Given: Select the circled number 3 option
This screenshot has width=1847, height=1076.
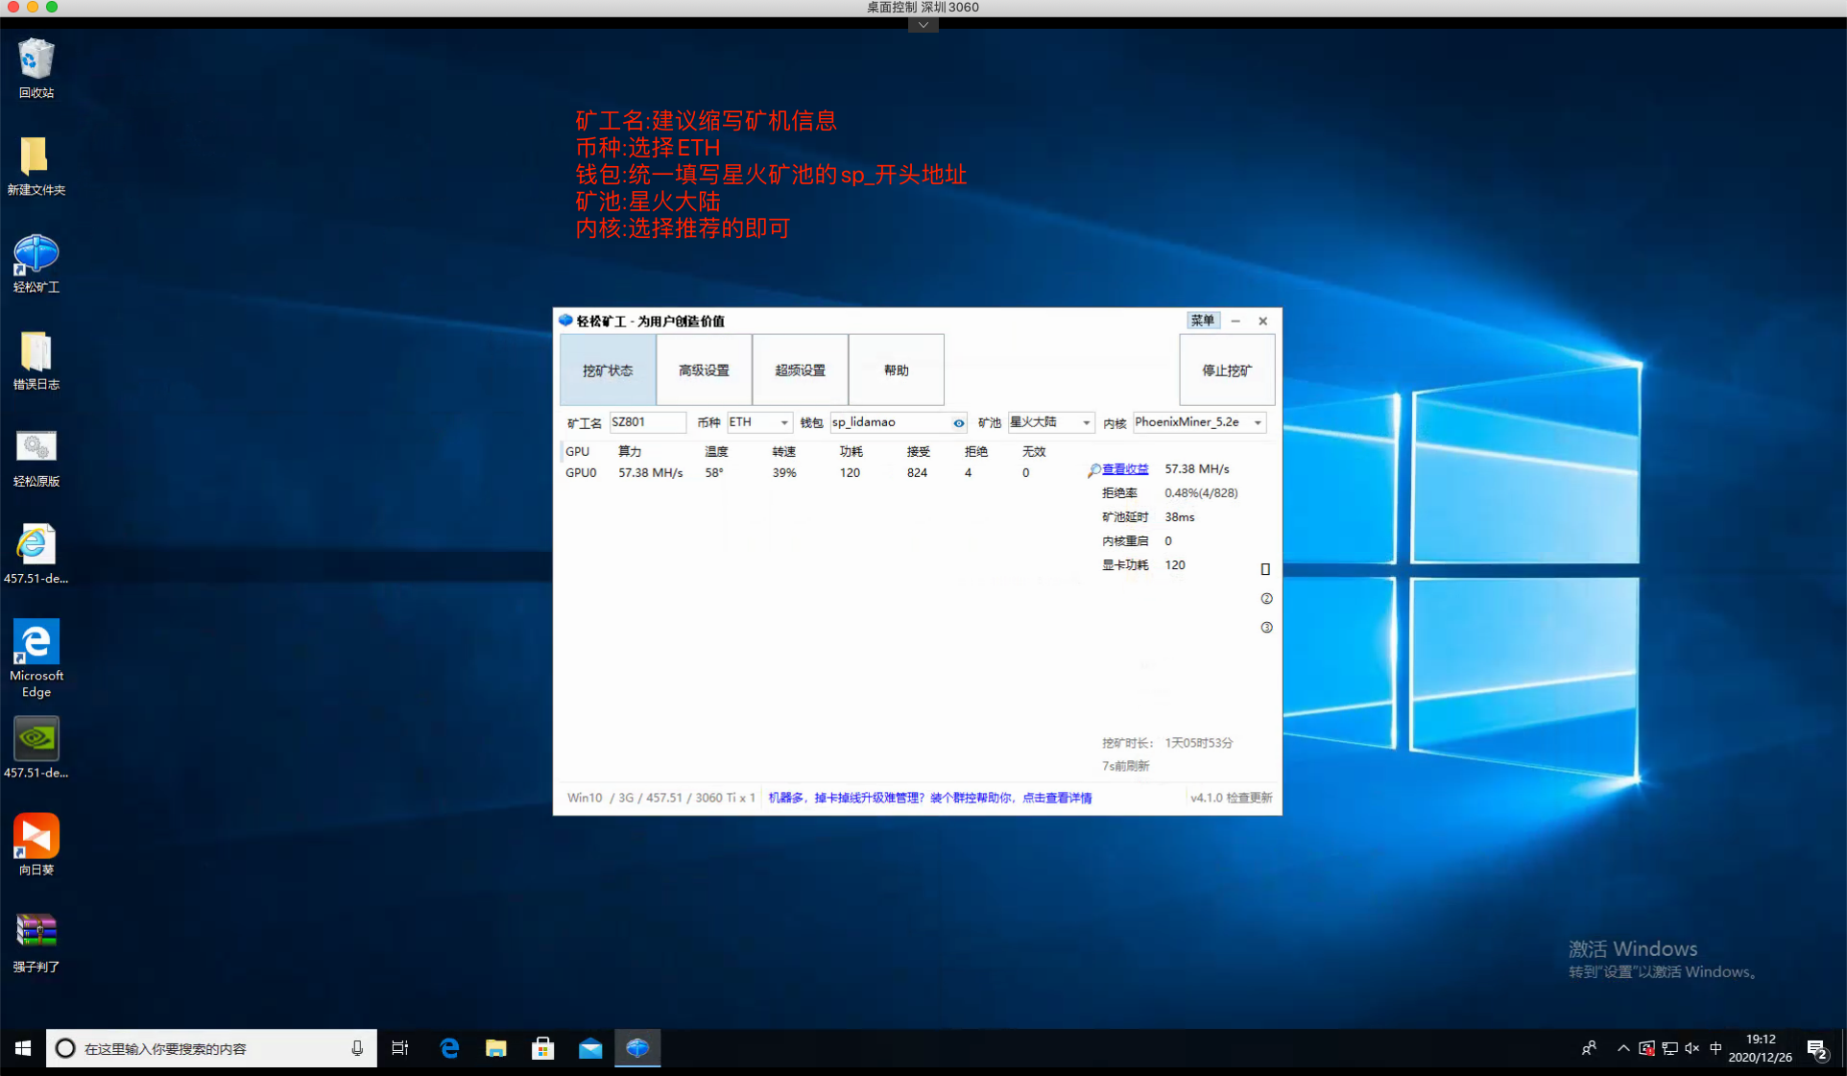Looking at the screenshot, I should coord(1266,628).
